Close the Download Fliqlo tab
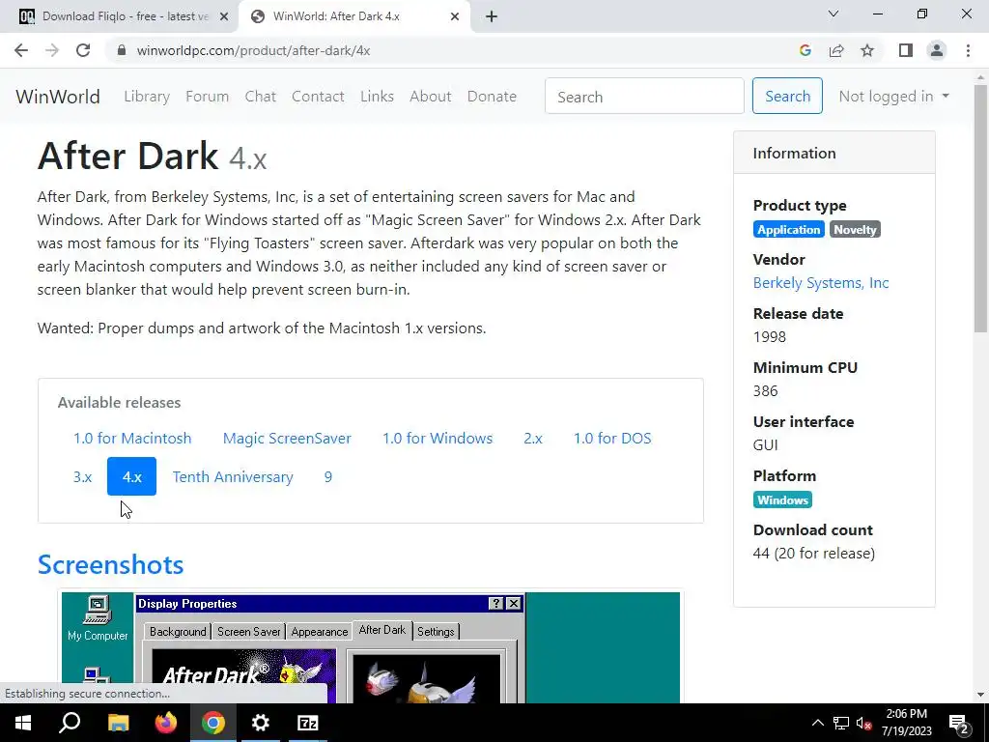 (x=223, y=16)
